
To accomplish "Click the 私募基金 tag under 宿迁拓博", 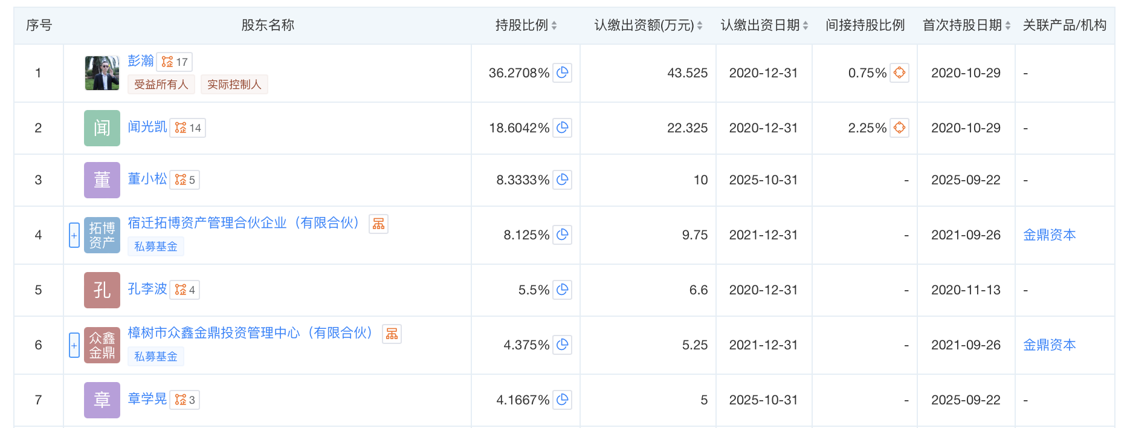I will 156,246.
